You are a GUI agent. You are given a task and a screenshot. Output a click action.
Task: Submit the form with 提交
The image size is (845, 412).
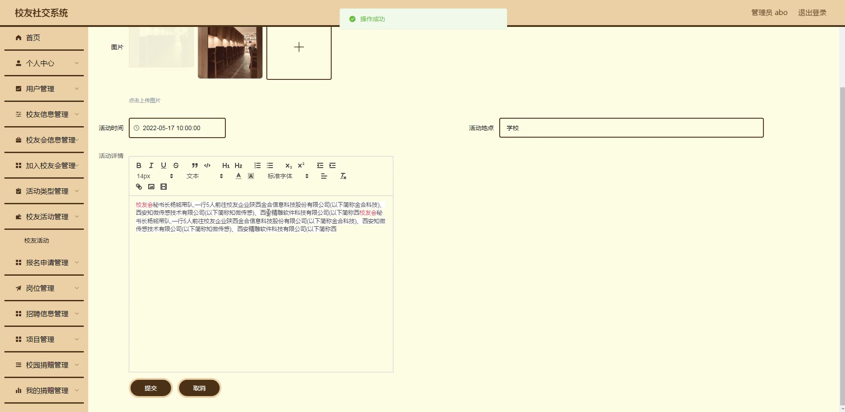pos(151,388)
